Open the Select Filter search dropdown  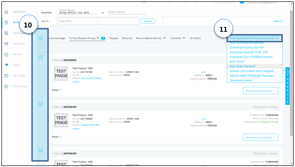click(77, 21)
